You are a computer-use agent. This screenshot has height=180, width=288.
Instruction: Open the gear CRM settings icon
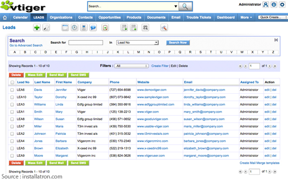(x=282, y=4)
